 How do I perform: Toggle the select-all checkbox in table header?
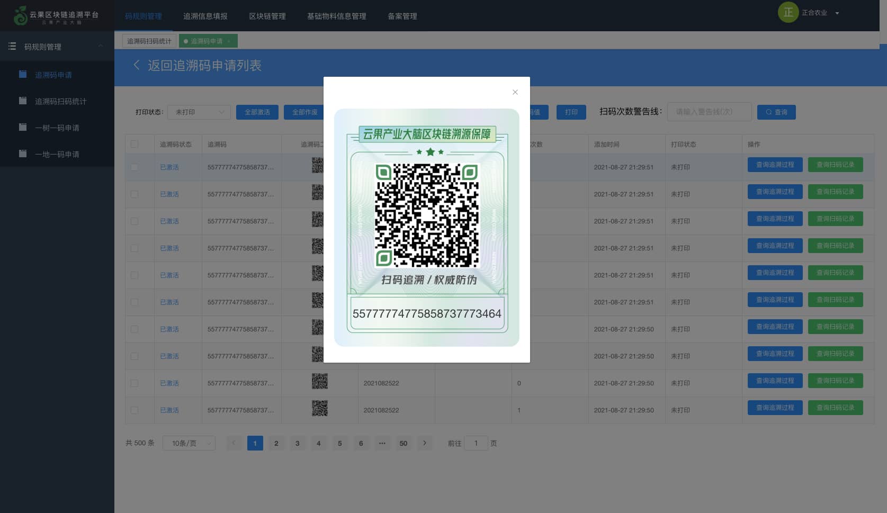(x=135, y=144)
